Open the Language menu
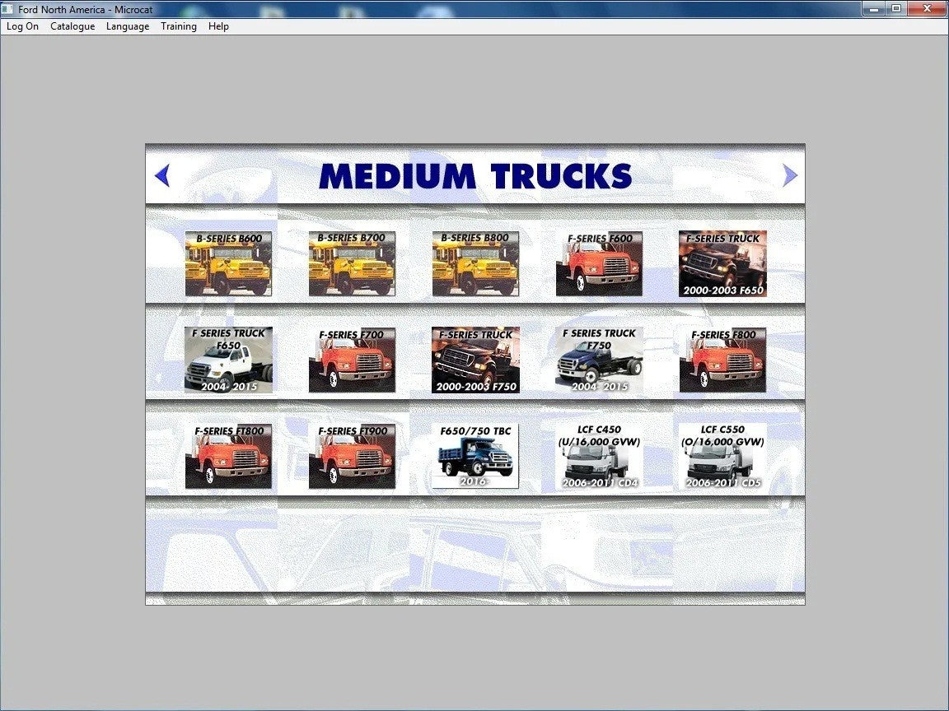The width and height of the screenshot is (949, 711). tap(128, 26)
